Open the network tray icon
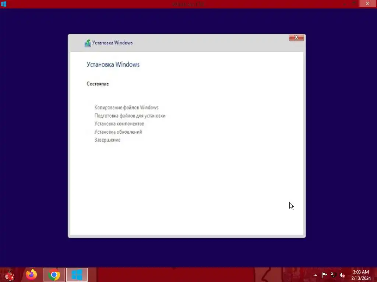 pyautogui.click(x=334, y=275)
